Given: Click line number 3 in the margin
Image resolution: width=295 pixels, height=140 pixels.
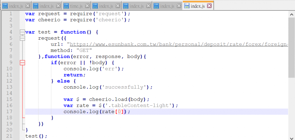Looking at the screenshot, I should point(11,26).
